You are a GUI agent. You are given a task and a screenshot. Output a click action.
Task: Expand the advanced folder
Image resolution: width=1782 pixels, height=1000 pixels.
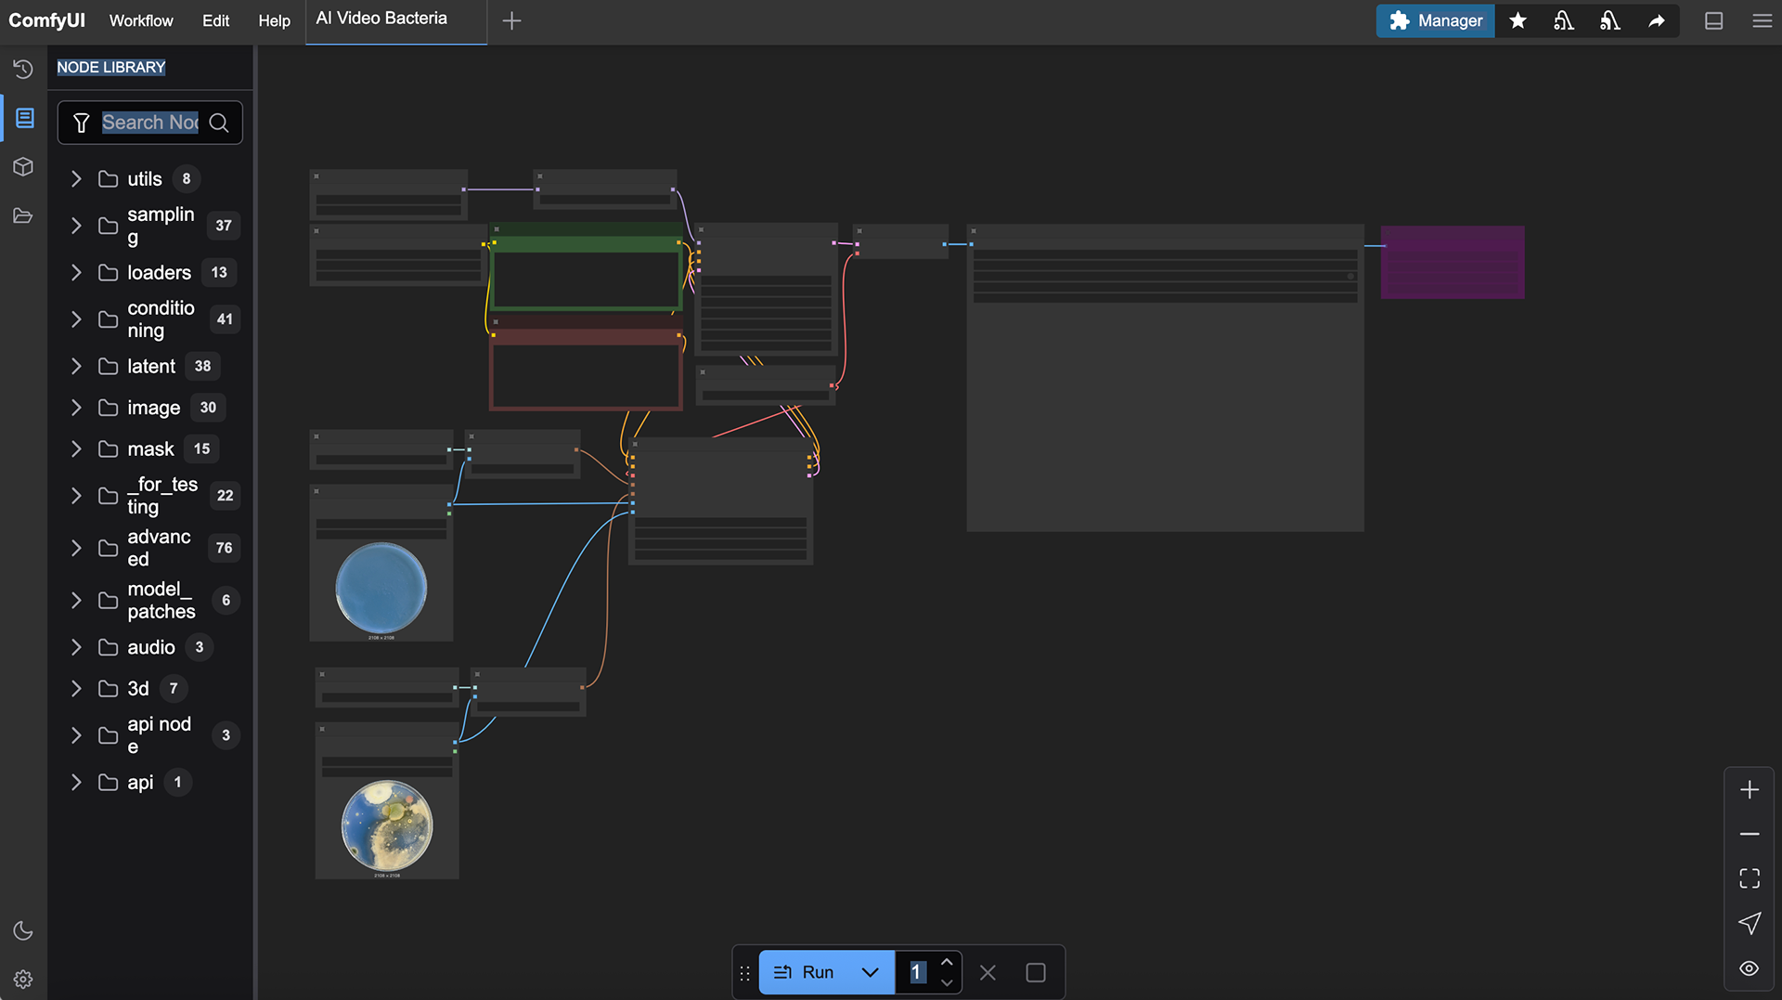click(76, 548)
